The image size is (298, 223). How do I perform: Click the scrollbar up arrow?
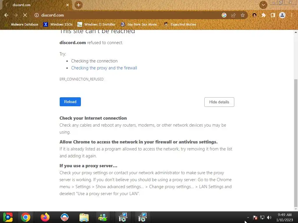[x=296, y=32]
